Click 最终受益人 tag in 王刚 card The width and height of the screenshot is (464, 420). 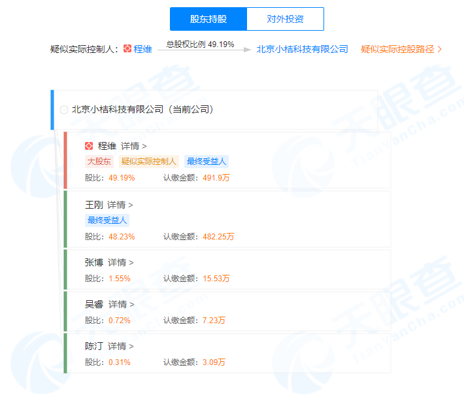107,220
